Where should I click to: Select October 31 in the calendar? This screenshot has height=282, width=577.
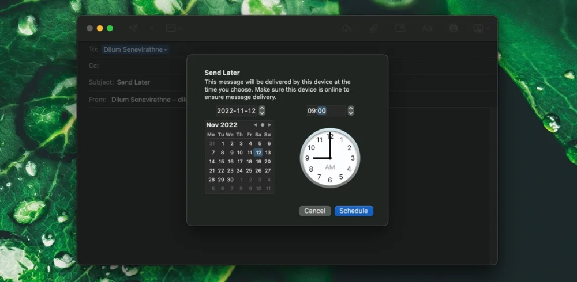[212, 143]
